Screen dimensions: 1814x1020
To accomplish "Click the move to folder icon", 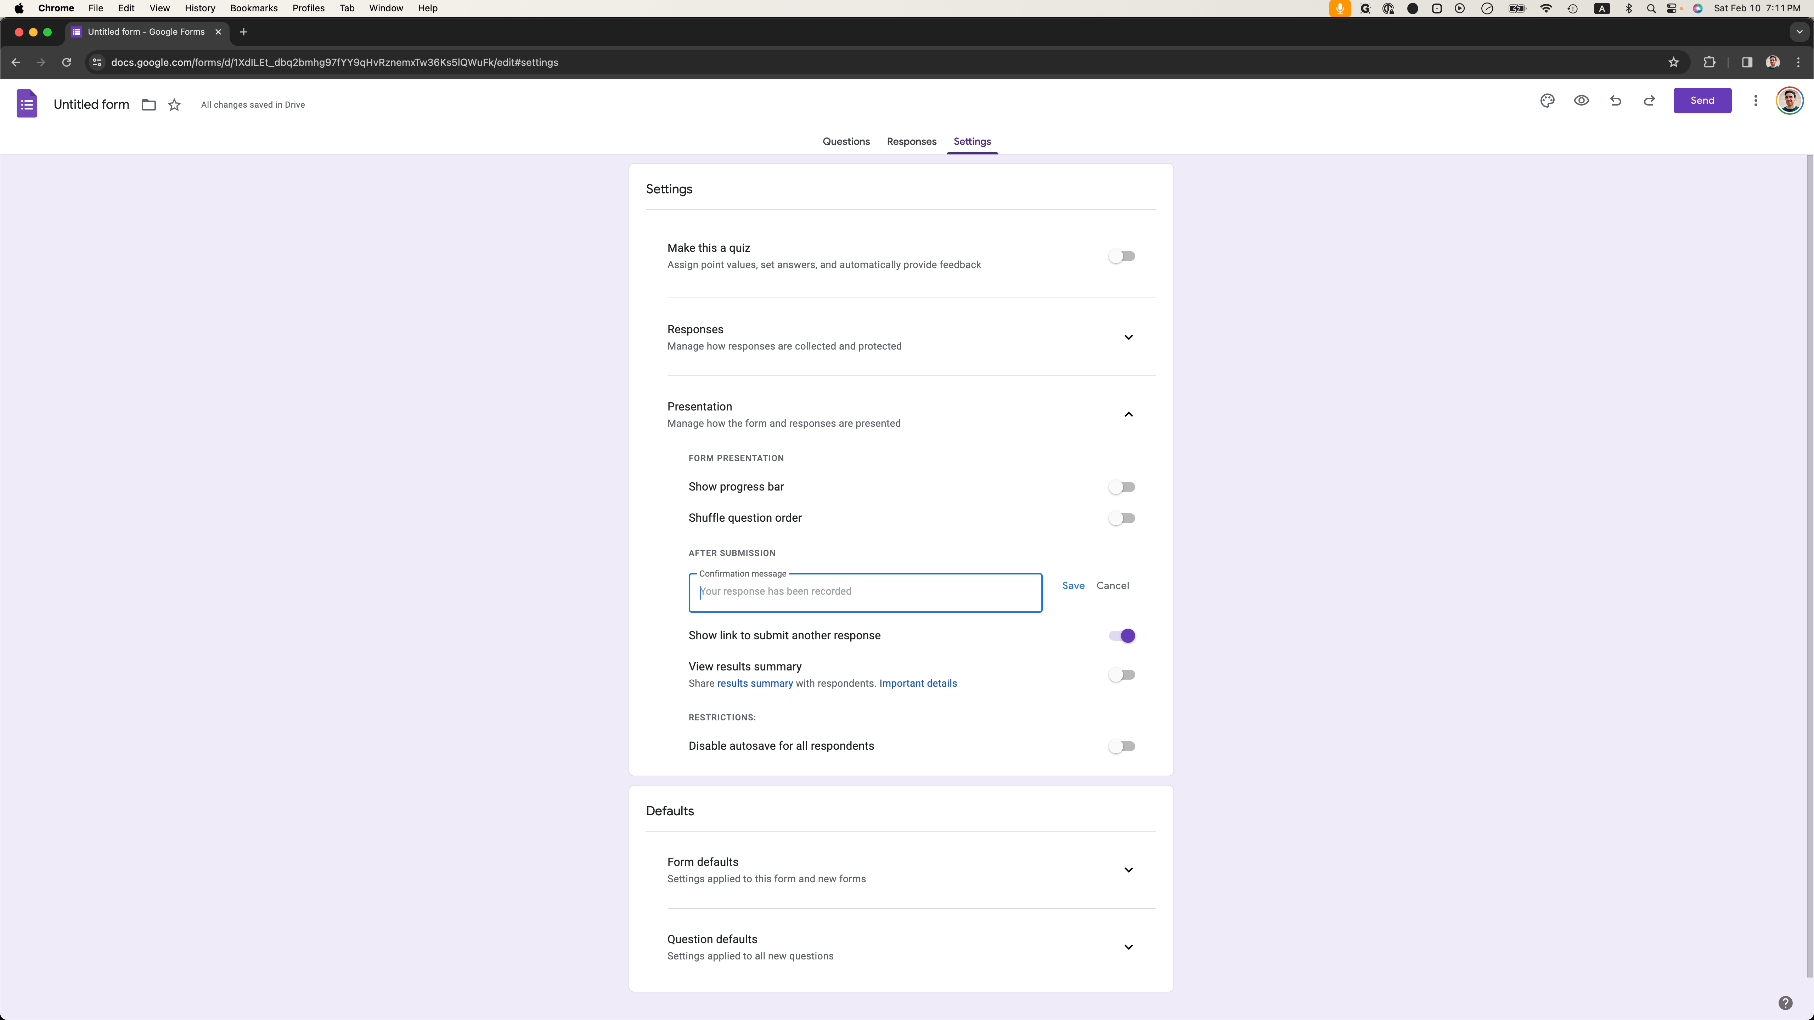I will pos(148,105).
